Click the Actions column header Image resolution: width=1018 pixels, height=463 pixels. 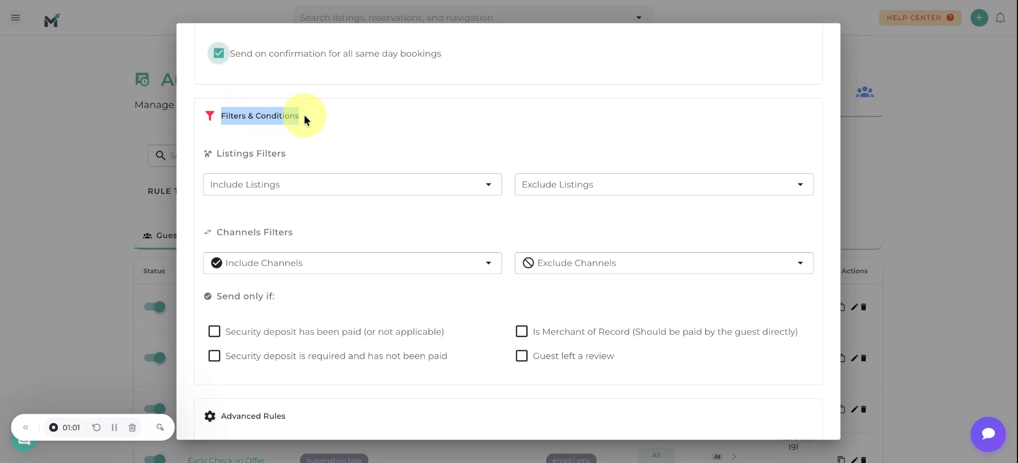point(854,271)
